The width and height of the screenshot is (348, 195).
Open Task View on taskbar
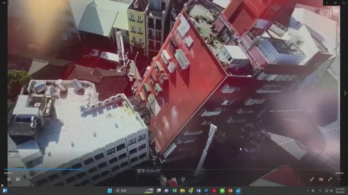coord(158,191)
